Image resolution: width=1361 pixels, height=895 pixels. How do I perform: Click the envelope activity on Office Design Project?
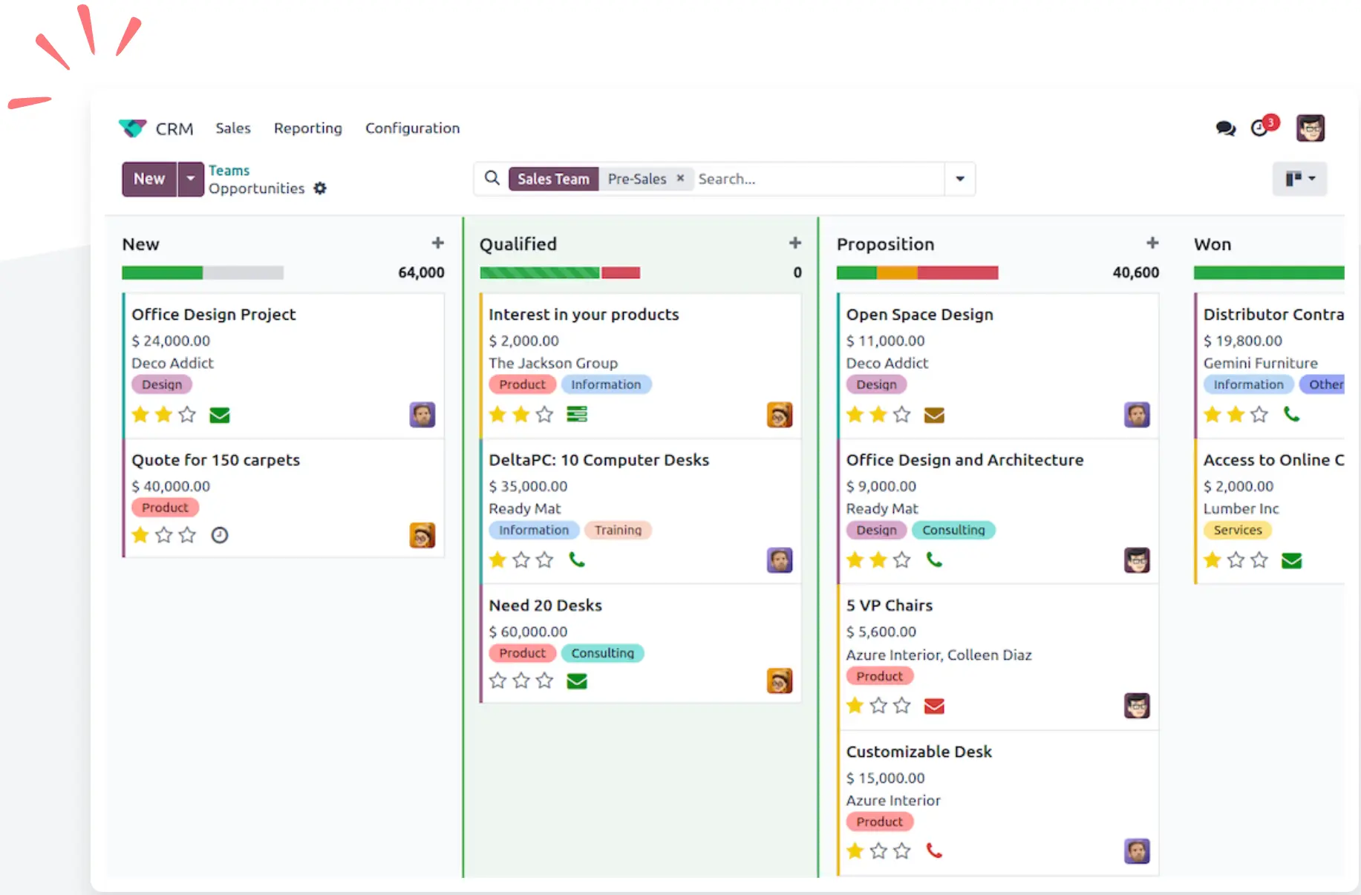pos(220,415)
